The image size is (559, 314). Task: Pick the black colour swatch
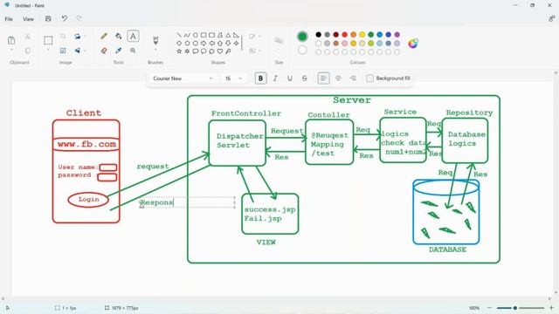[318, 35]
